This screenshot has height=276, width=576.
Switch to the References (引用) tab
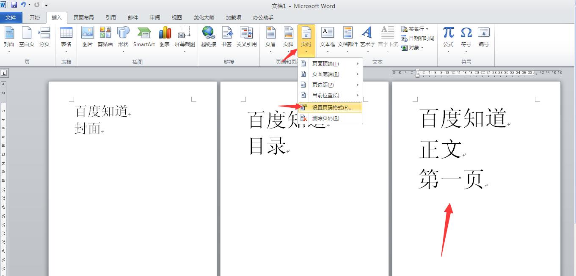click(111, 18)
